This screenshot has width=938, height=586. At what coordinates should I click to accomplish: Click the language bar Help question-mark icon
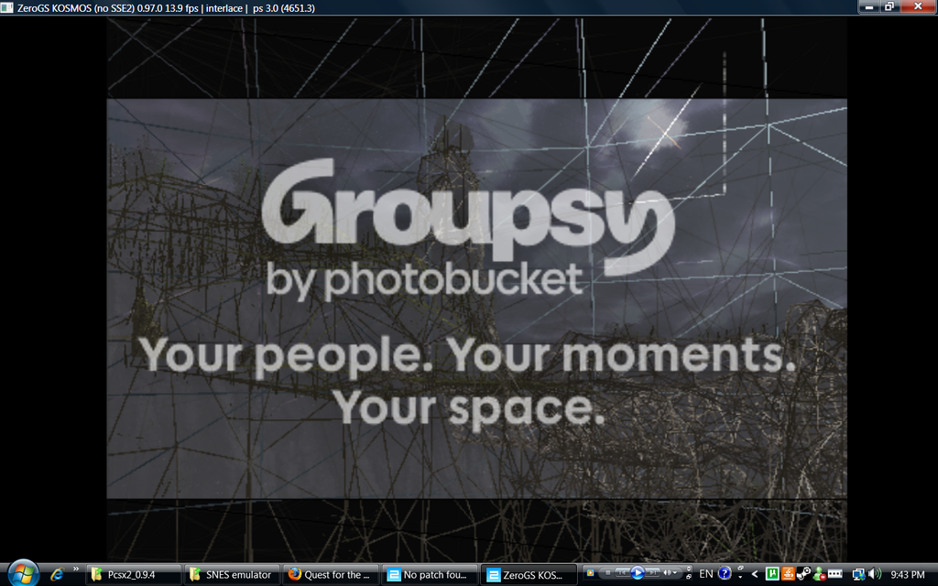(725, 573)
